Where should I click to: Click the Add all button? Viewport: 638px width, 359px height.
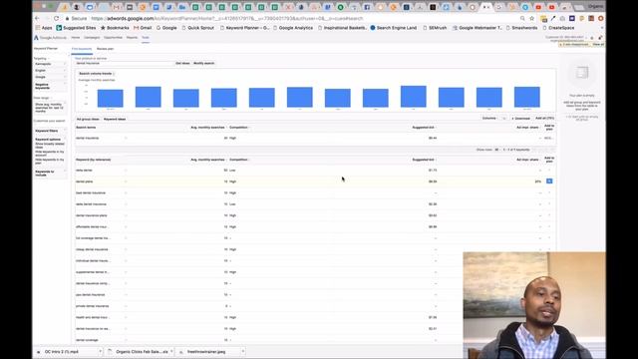coord(544,119)
